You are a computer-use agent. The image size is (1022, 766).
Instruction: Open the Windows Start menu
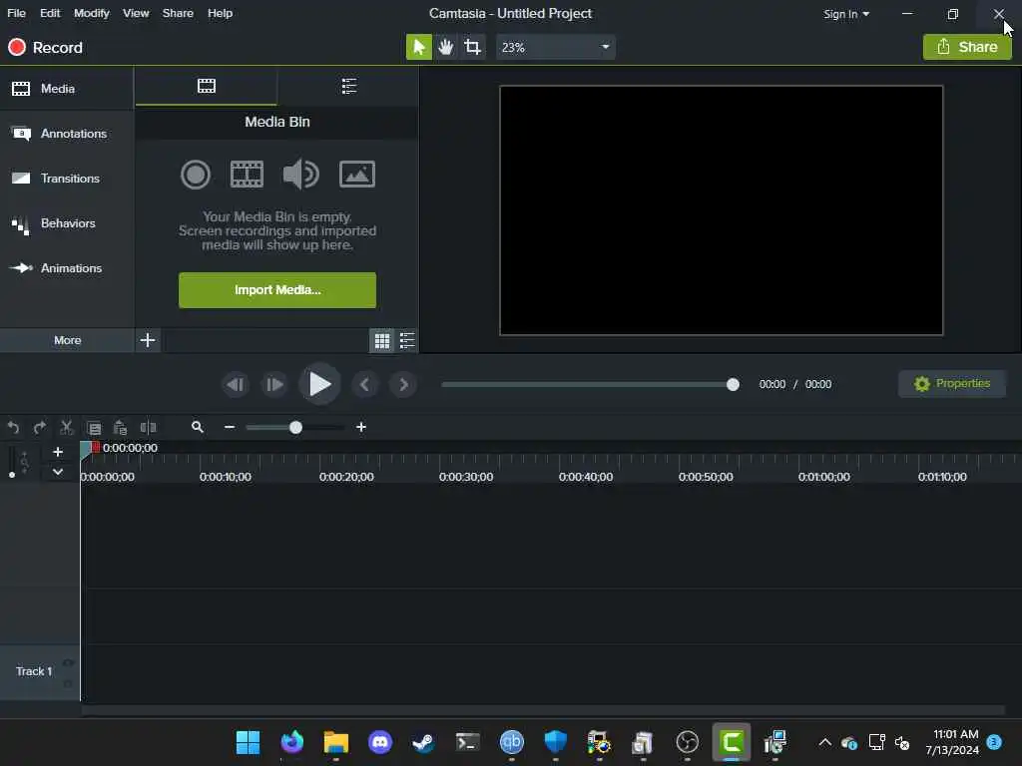[x=248, y=742]
